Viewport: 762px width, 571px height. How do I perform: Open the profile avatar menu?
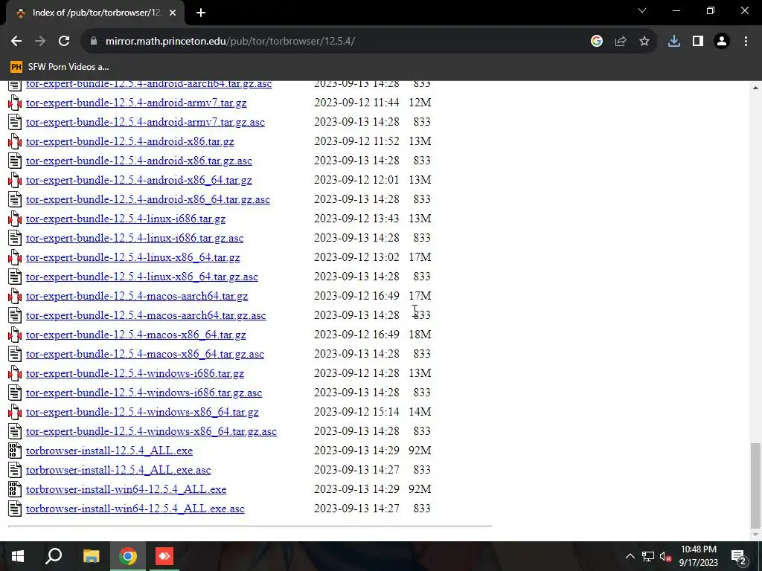coord(722,42)
